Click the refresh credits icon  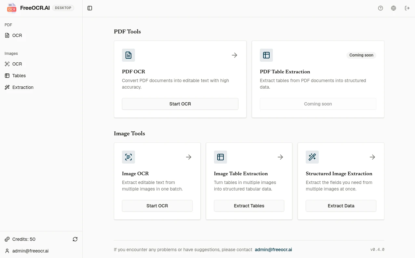pyautogui.click(x=75, y=239)
